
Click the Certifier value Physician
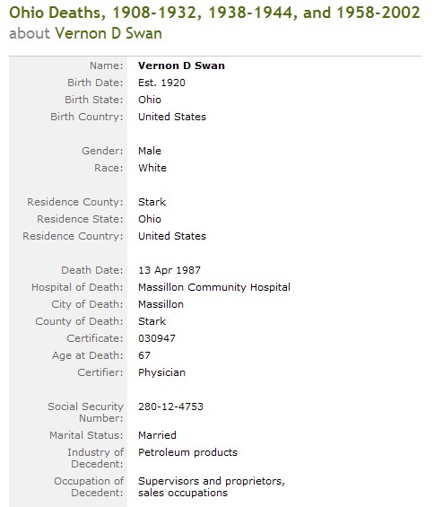(x=161, y=372)
